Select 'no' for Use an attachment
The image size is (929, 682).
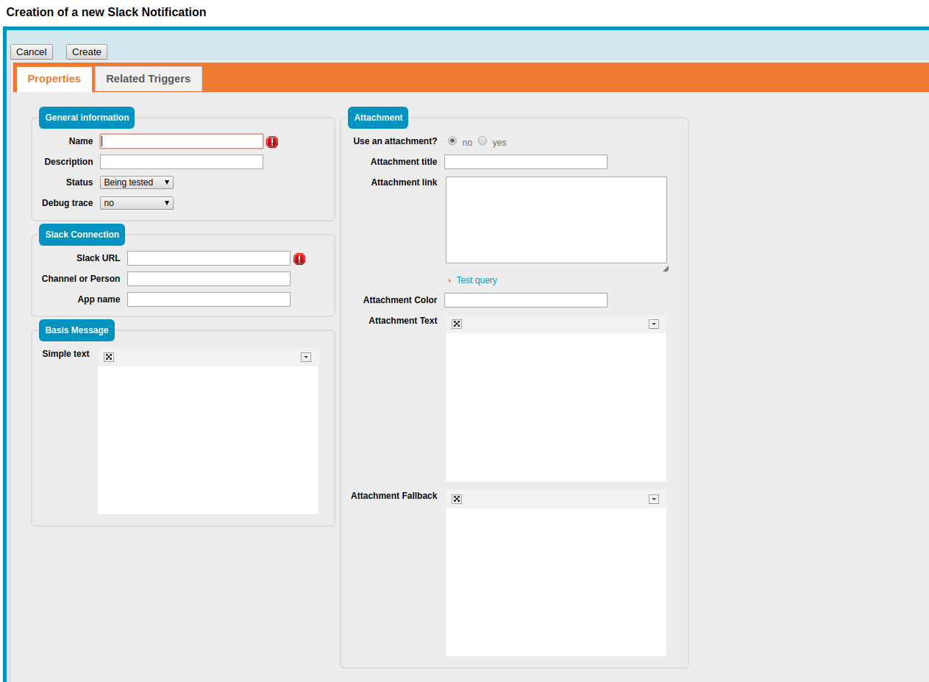click(452, 141)
